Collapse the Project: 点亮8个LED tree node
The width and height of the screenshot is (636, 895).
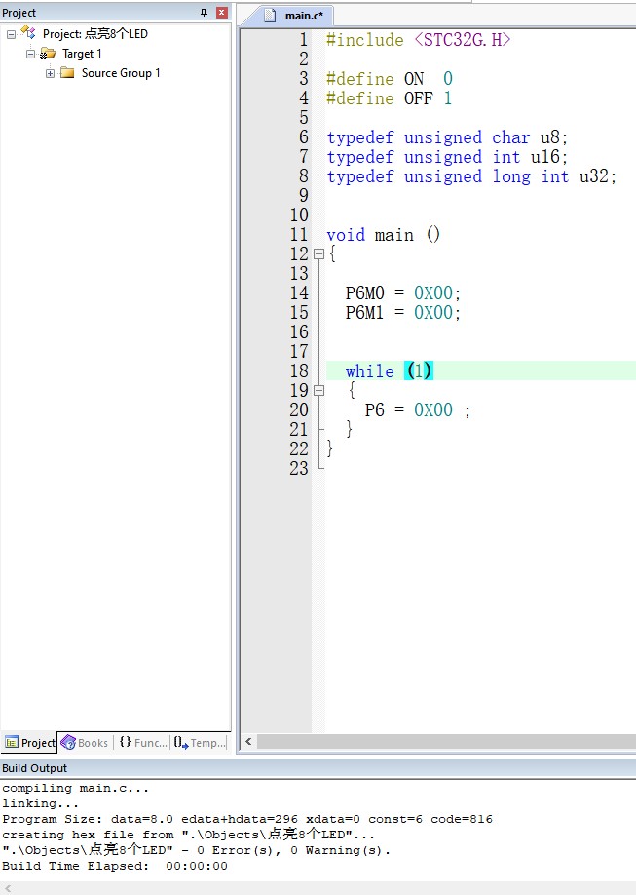pos(12,34)
